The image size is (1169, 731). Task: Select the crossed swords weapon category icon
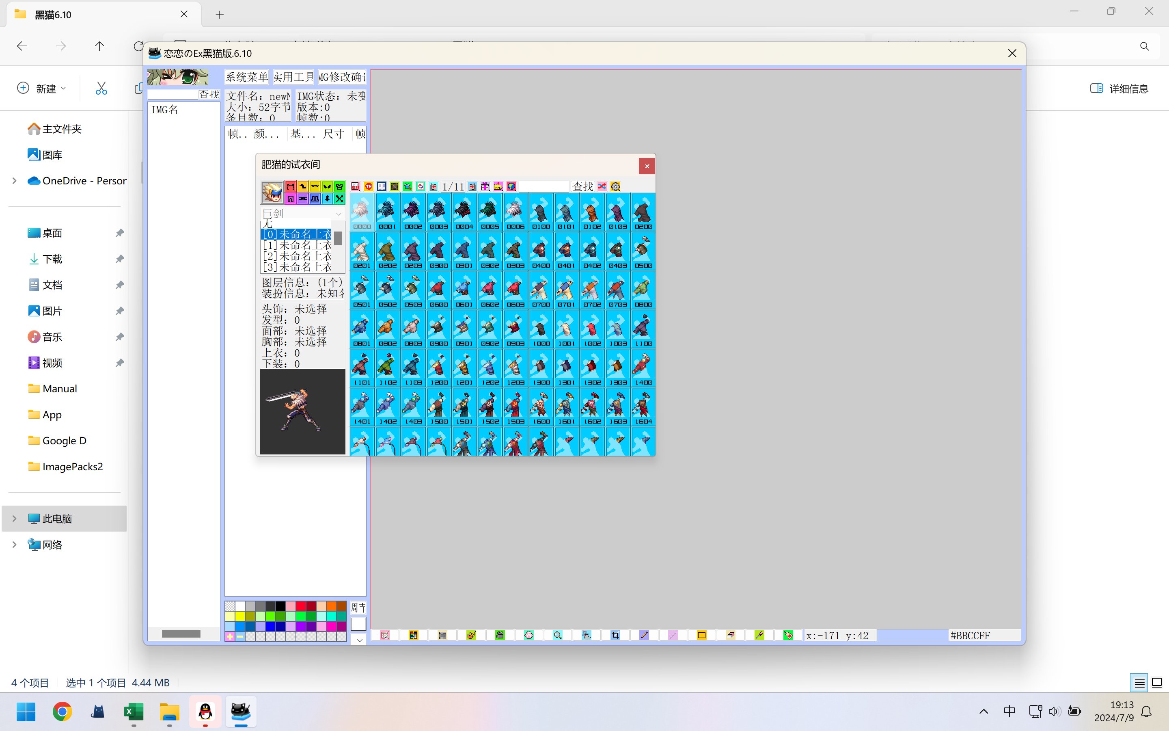[x=340, y=199]
